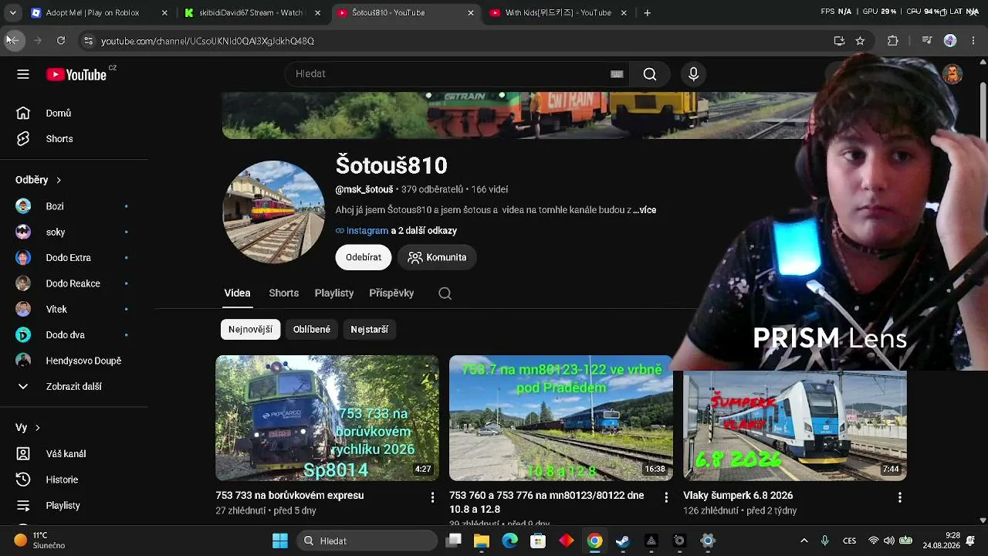Open the Bozi subscription channel
Viewport: 988px width, 556px height.
click(x=74, y=206)
